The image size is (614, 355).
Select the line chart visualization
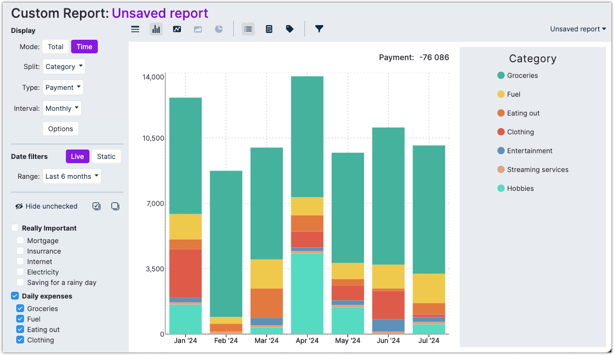click(177, 29)
